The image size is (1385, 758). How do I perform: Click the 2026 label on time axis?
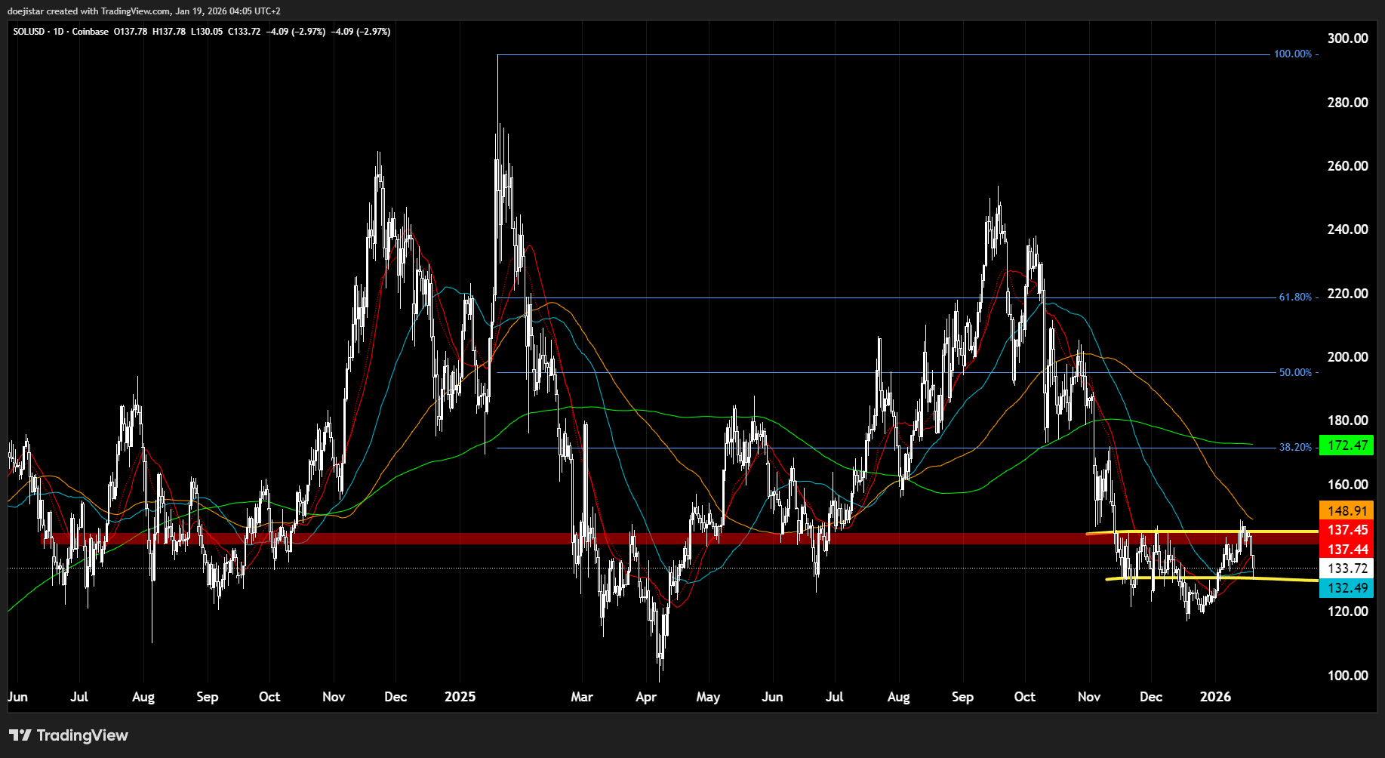pyautogui.click(x=1215, y=697)
